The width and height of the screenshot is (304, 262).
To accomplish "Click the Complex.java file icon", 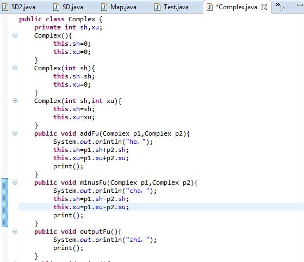I will pyautogui.click(x=209, y=7).
